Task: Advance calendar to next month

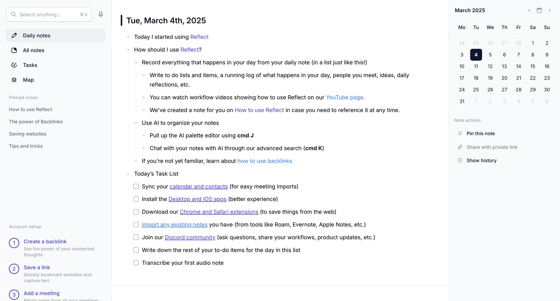Action: [550, 10]
